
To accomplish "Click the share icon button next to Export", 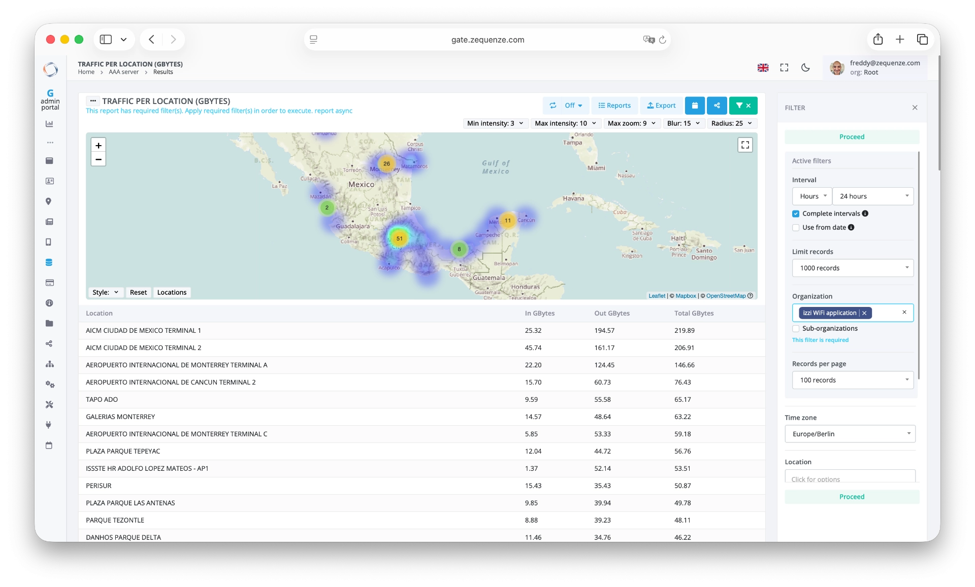I will pyautogui.click(x=717, y=106).
